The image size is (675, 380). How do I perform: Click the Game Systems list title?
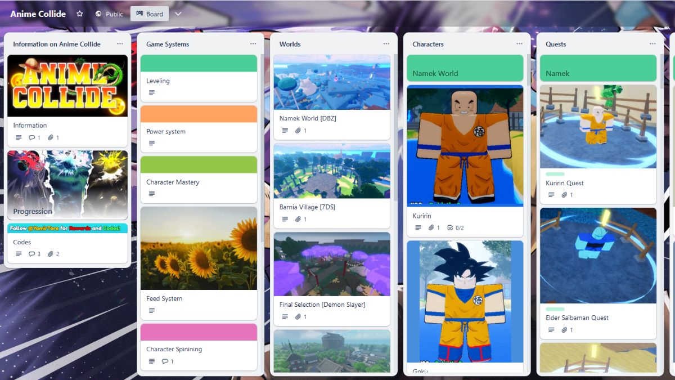tap(168, 44)
